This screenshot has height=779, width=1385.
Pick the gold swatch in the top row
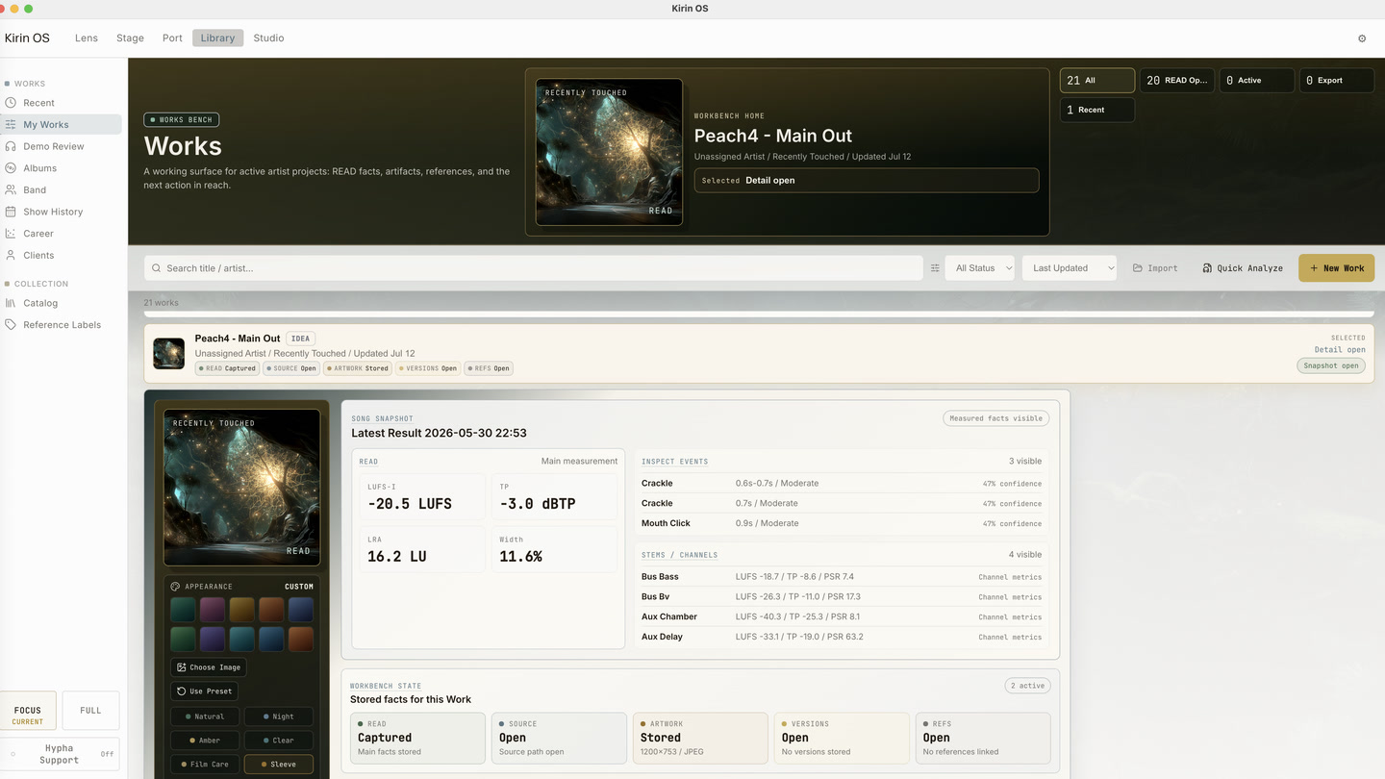pyautogui.click(x=242, y=609)
